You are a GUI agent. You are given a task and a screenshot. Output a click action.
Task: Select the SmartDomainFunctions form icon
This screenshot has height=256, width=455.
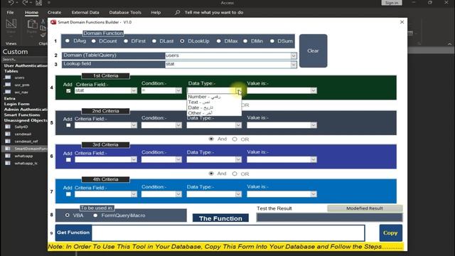[8, 149]
